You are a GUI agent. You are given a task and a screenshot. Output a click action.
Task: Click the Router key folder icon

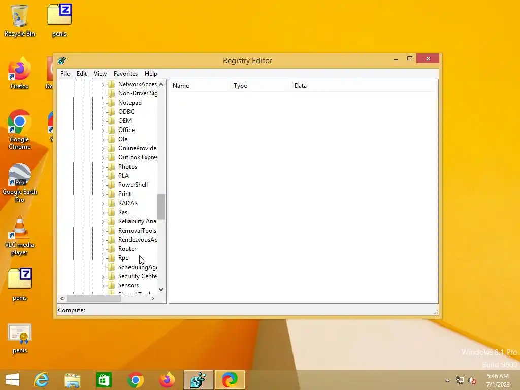point(112,249)
